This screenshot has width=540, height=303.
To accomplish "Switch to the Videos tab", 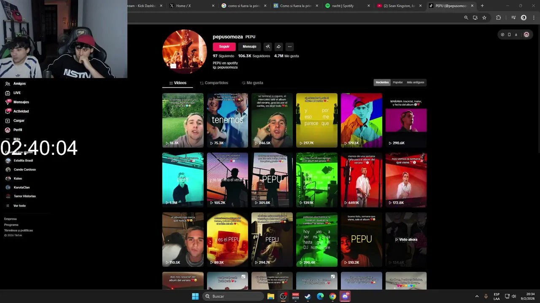I will point(178,83).
